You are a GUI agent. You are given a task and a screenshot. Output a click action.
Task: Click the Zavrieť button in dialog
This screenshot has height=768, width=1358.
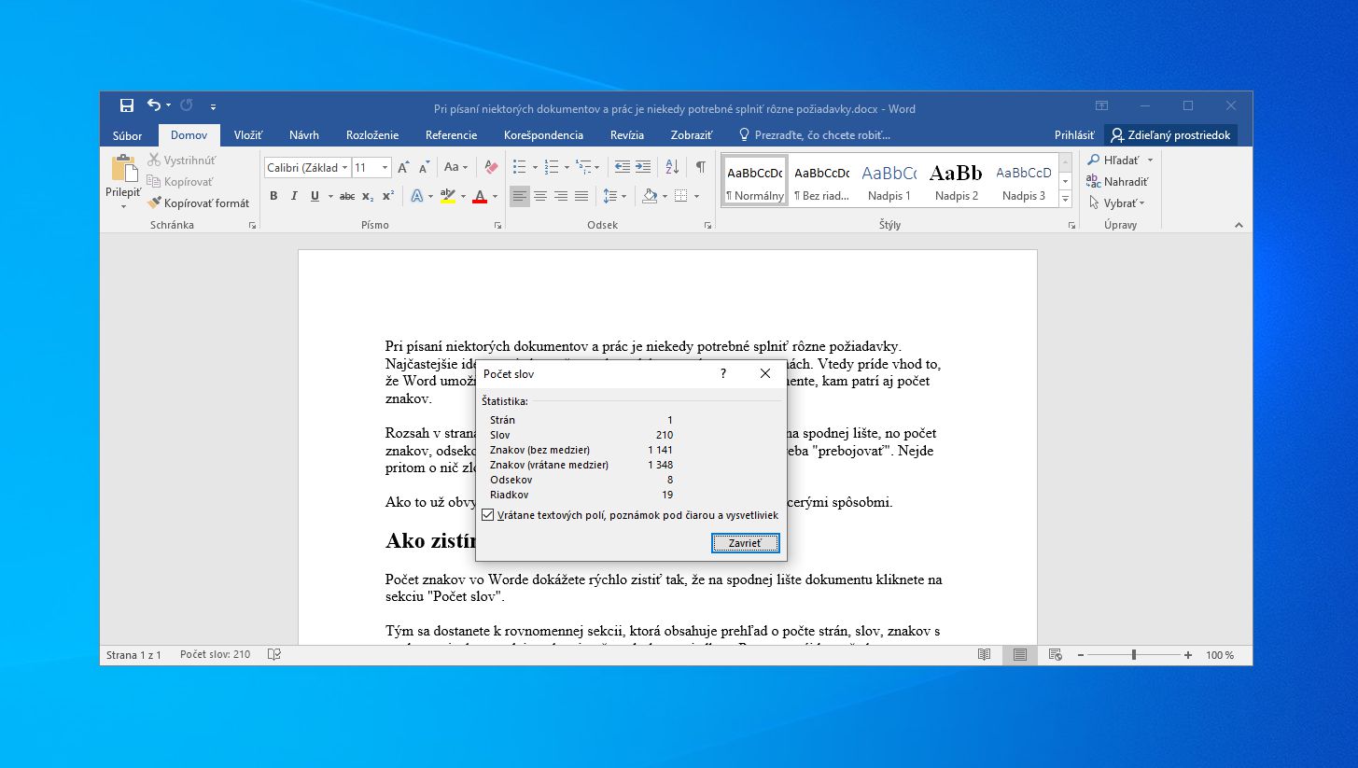point(745,543)
